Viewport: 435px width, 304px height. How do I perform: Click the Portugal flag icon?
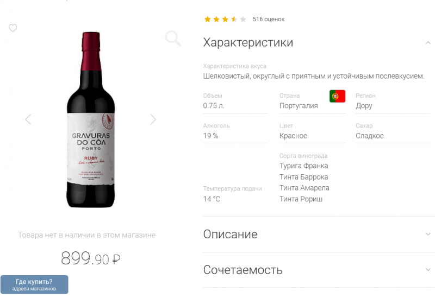[x=337, y=96]
